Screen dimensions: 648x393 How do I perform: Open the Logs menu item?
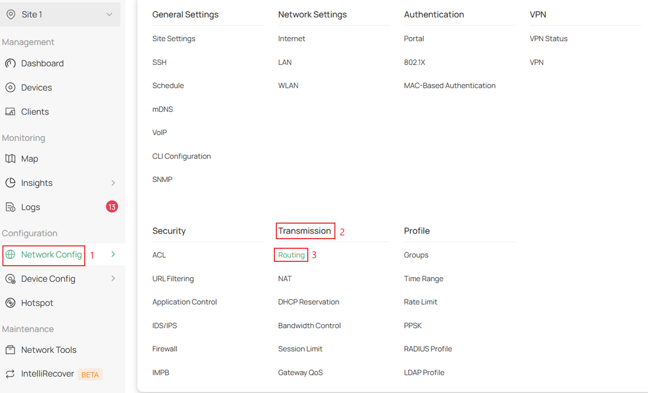31,207
